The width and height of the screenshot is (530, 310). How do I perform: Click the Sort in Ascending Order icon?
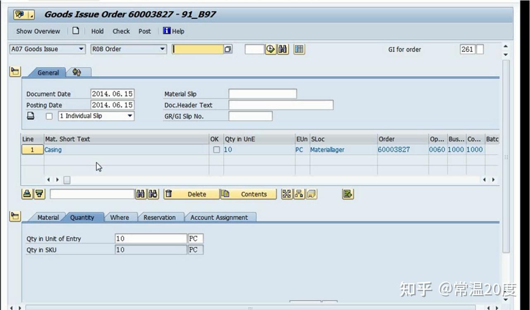pos(27,194)
